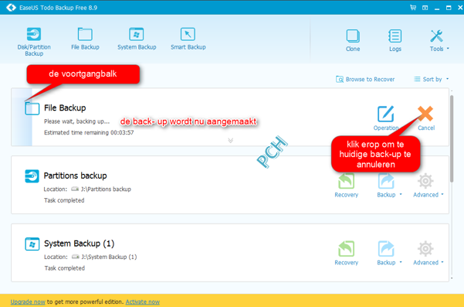Follow the Activate now link

click(x=143, y=302)
